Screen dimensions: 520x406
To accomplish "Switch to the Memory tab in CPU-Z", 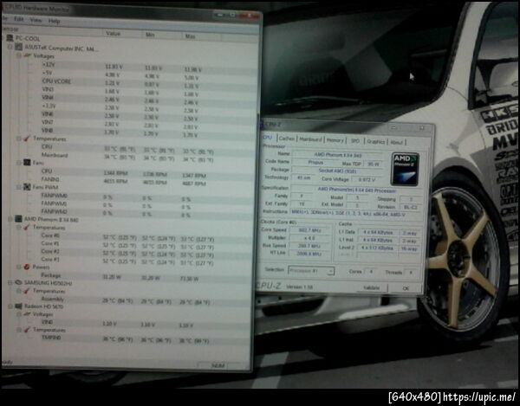I will coord(335,140).
